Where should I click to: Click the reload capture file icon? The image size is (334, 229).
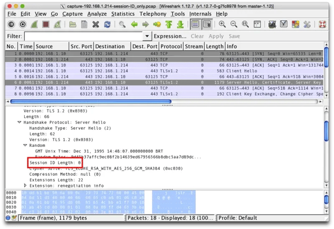tap(107, 24)
